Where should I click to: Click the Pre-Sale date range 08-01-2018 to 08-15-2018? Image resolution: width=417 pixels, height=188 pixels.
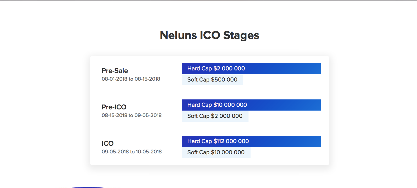(x=131, y=79)
